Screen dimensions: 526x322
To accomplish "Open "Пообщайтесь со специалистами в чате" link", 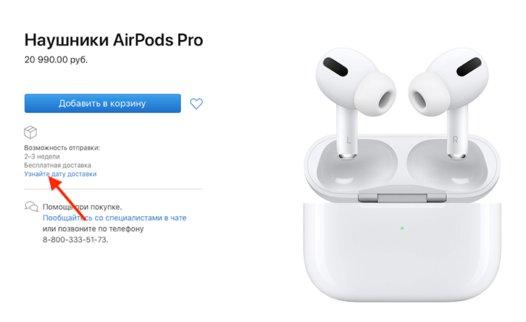I will (114, 217).
